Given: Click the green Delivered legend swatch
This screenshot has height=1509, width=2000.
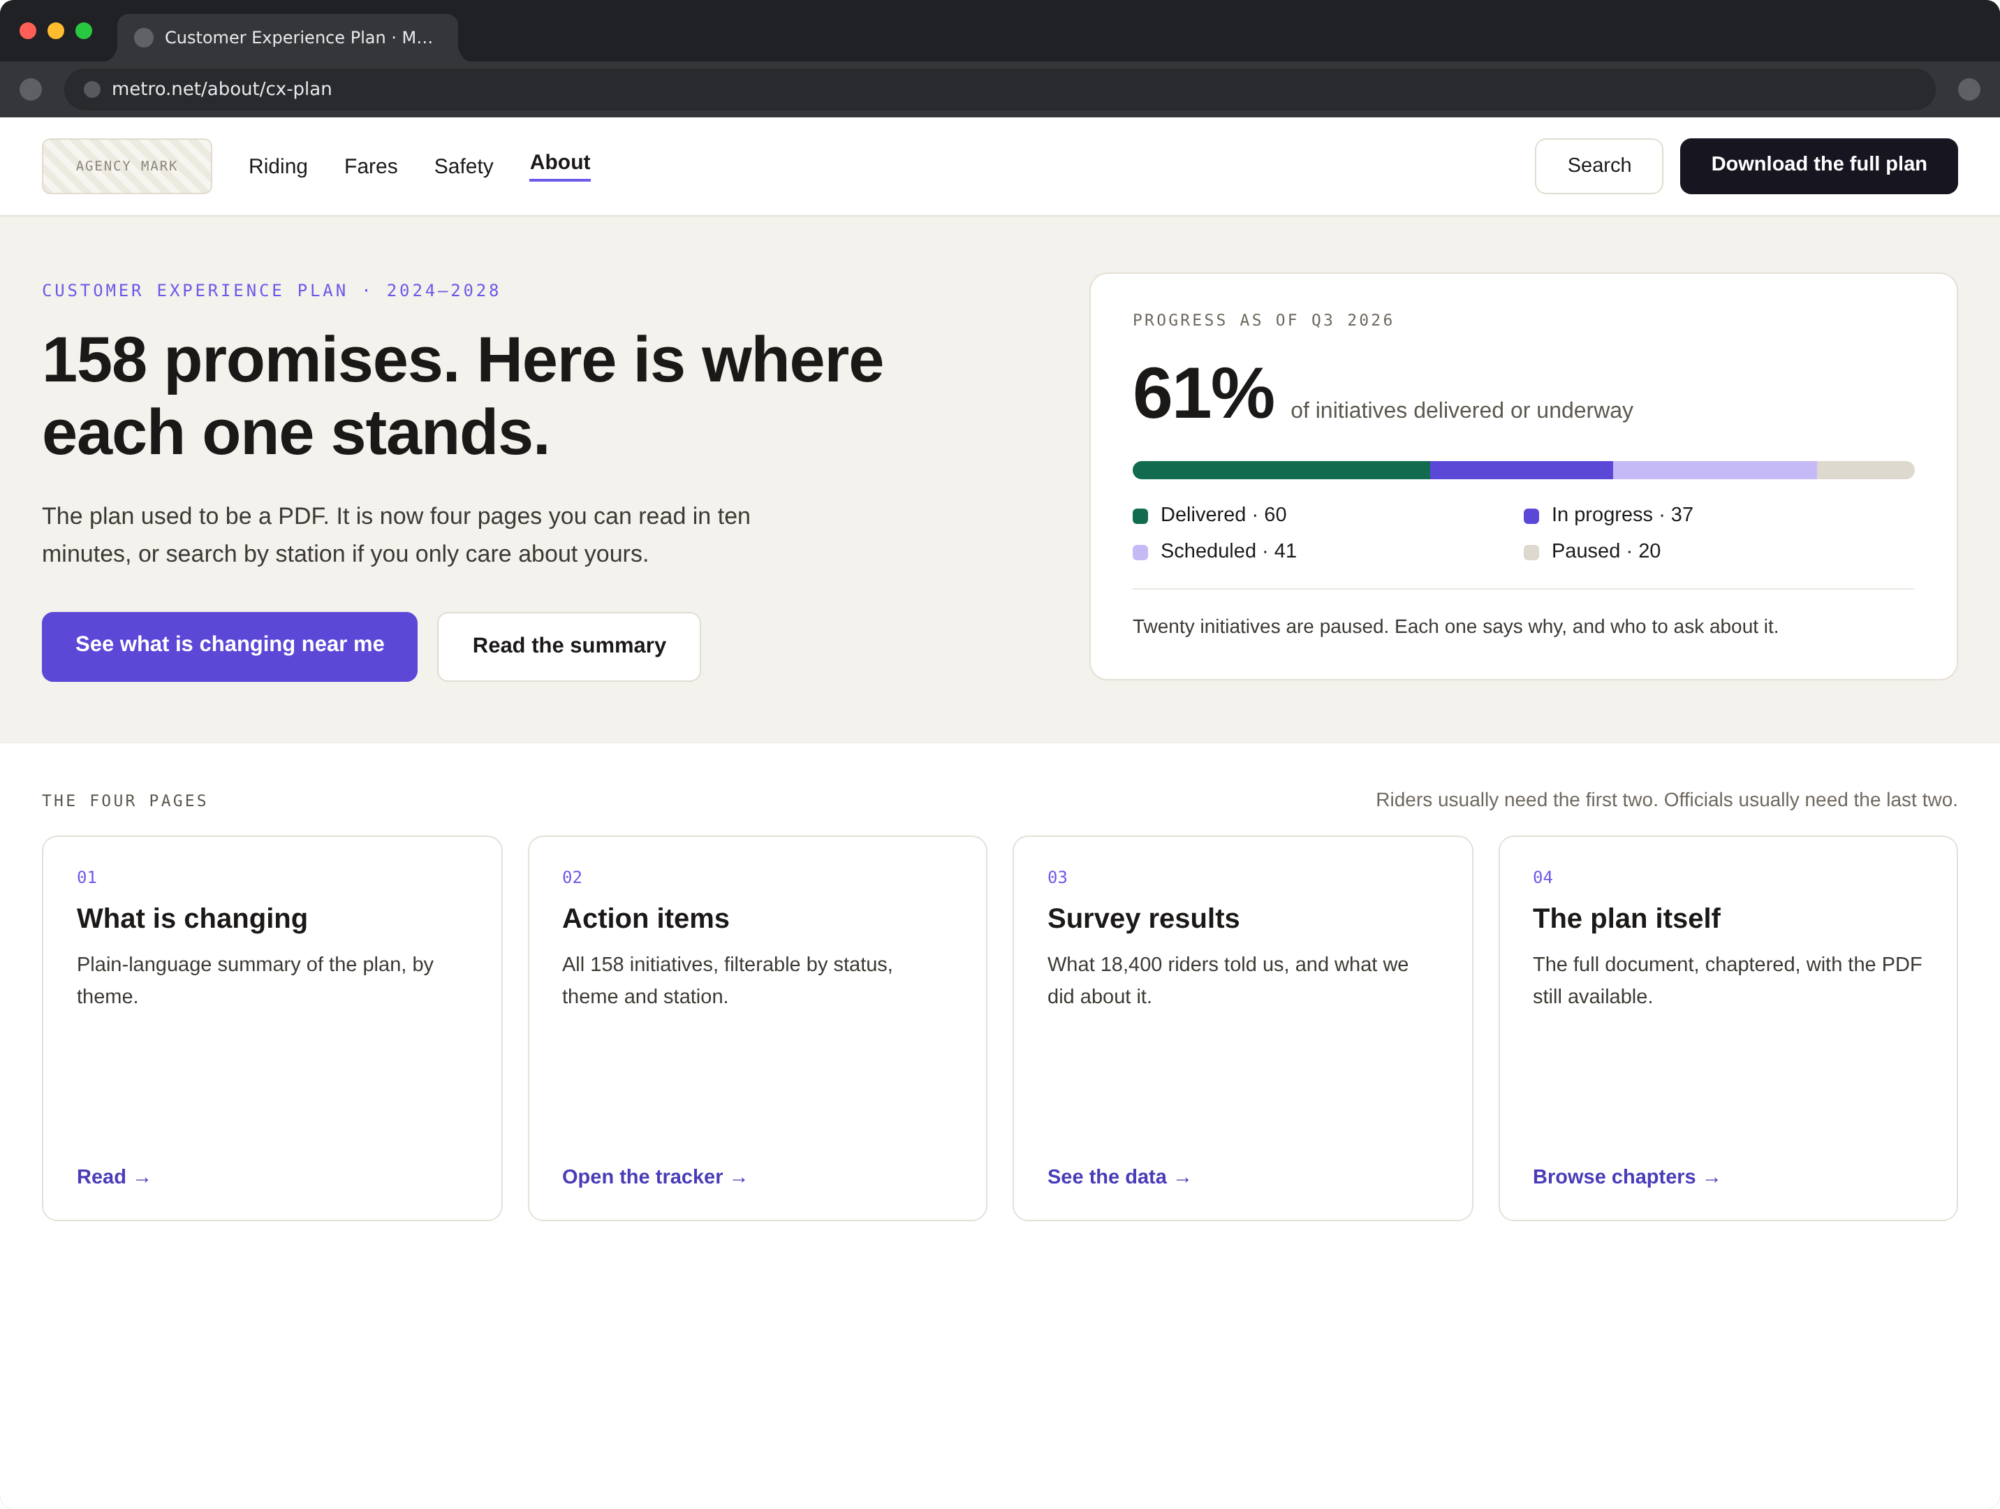Looking at the screenshot, I should pos(1140,516).
